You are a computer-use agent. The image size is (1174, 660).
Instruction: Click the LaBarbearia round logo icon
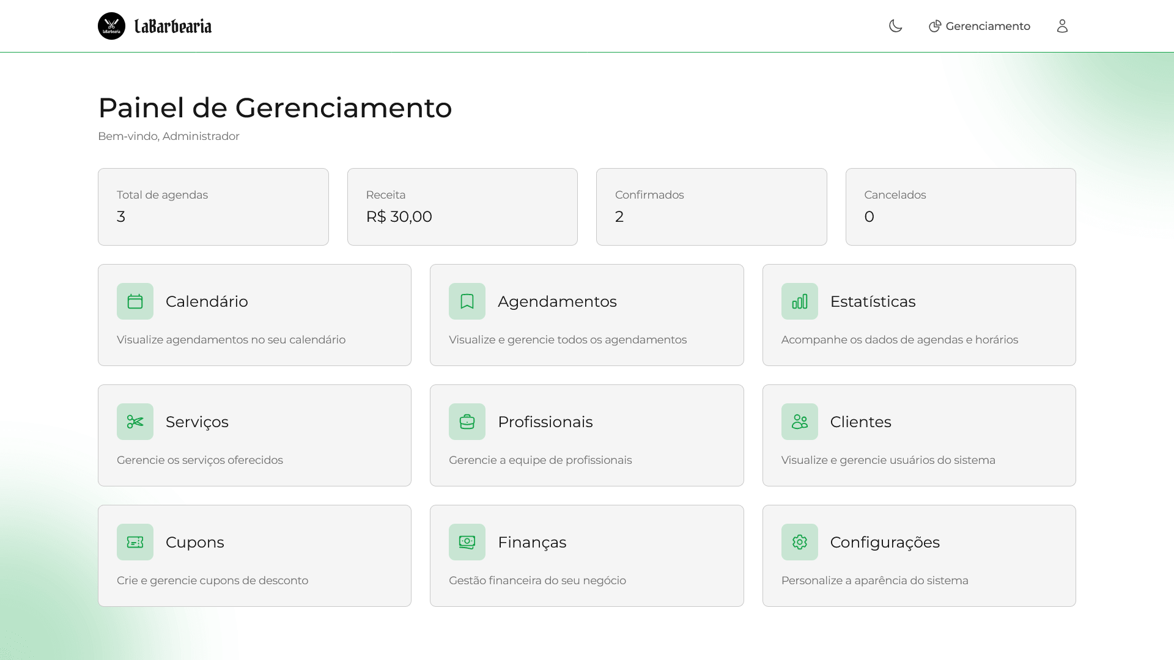[x=111, y=26]
